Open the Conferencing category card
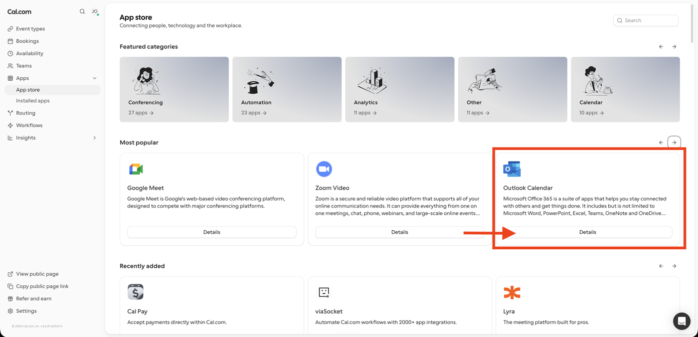 click(174, 89)
